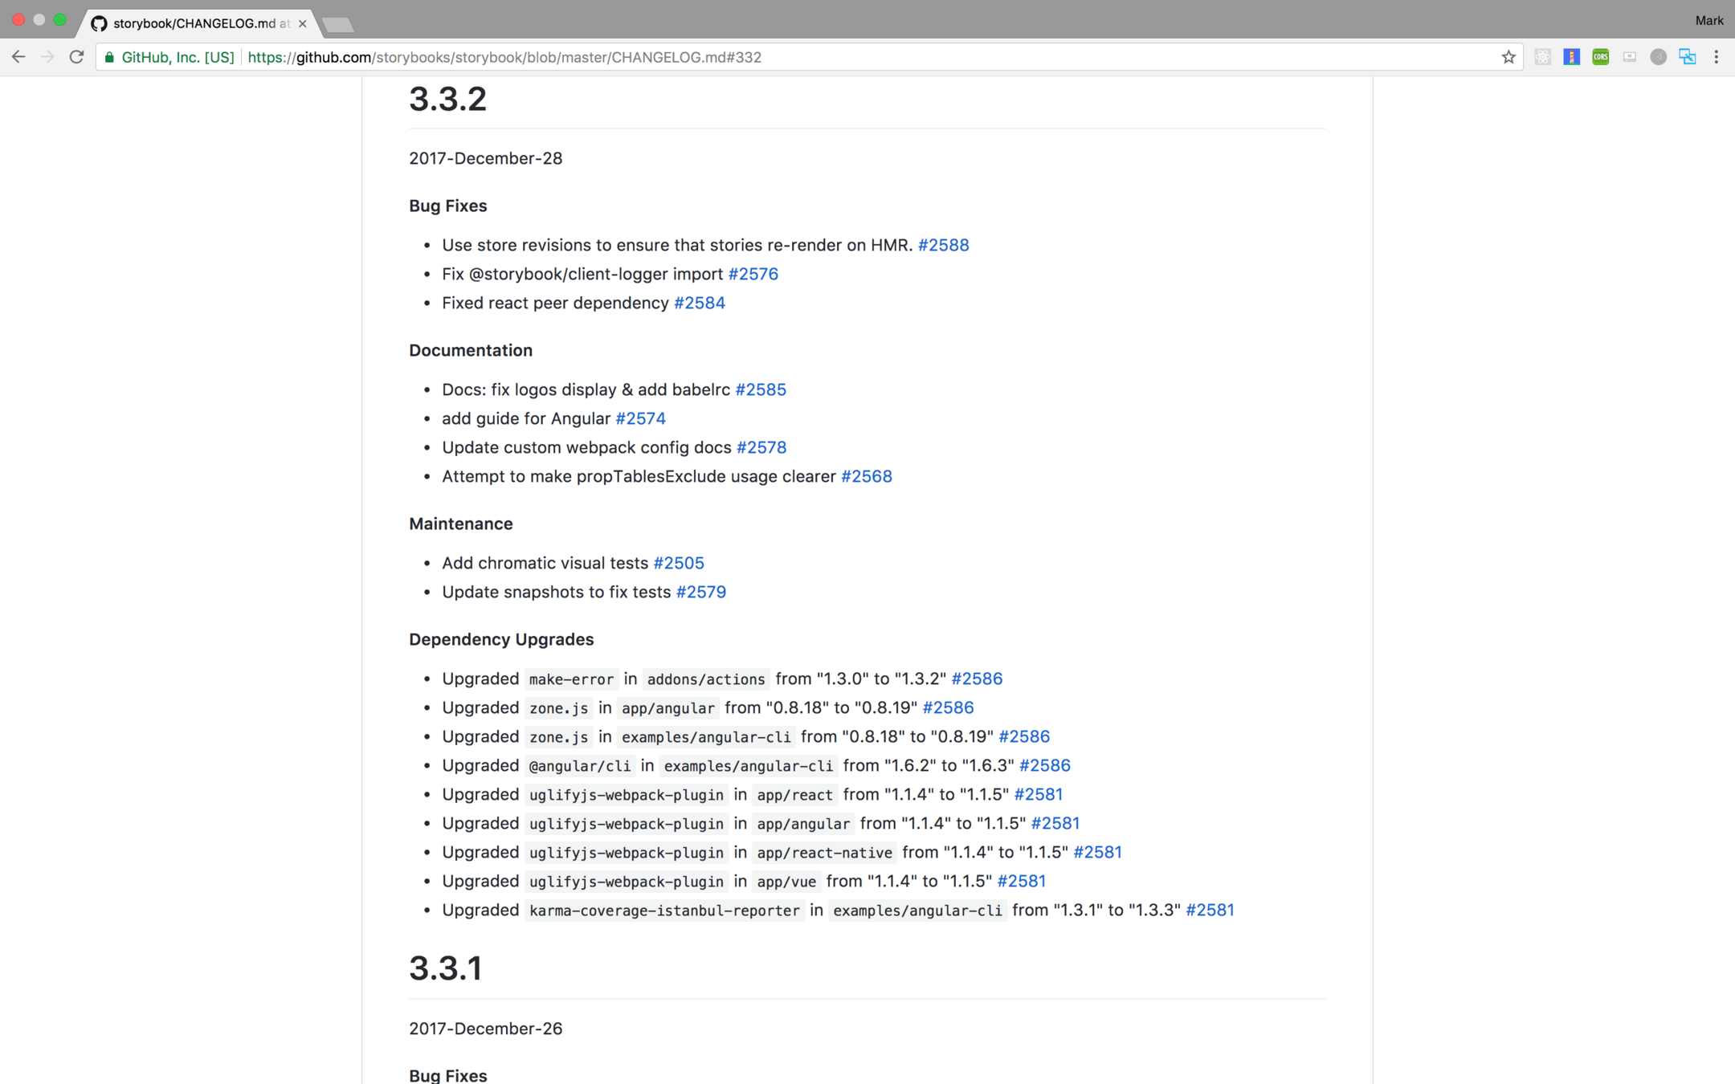Screen dimensions: 1735x1084
Task: Toggle the green CORS extension
Action: [1600, 57]
